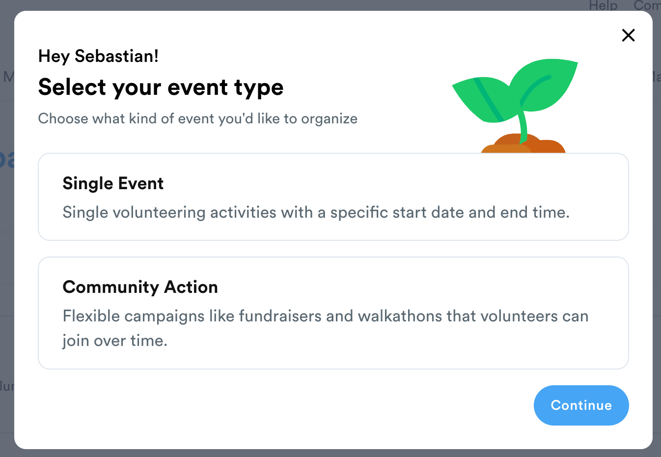Click the 'Select your event type' heading
Viewport: 661px width, 457px height.
(x=161, y=87)
